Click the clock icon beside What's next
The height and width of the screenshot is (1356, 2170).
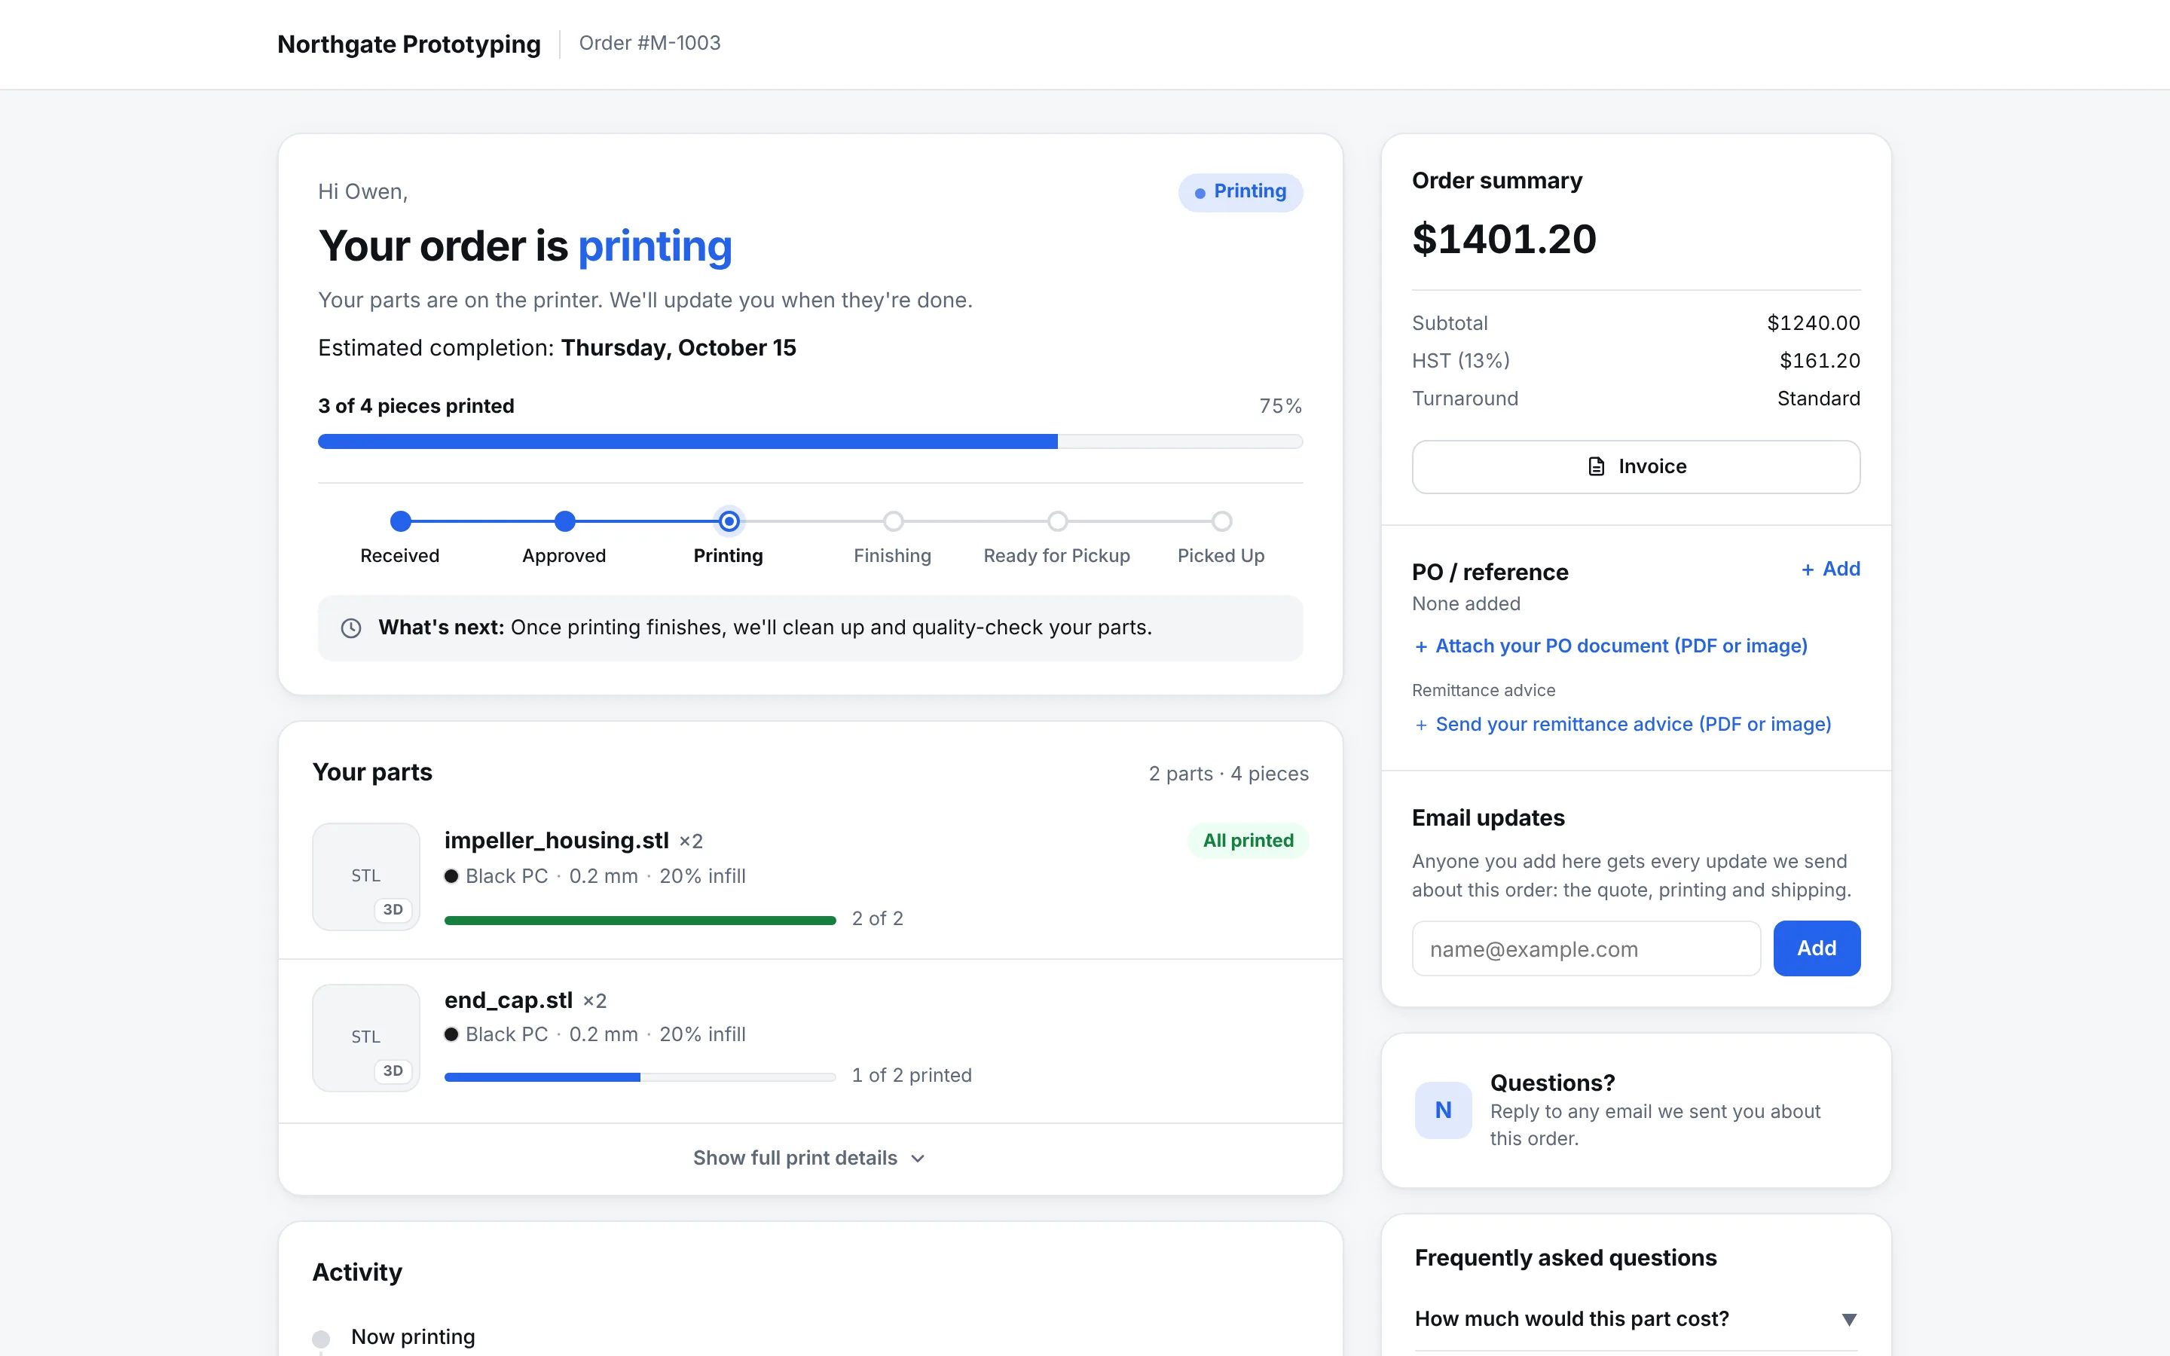[352, 628]
